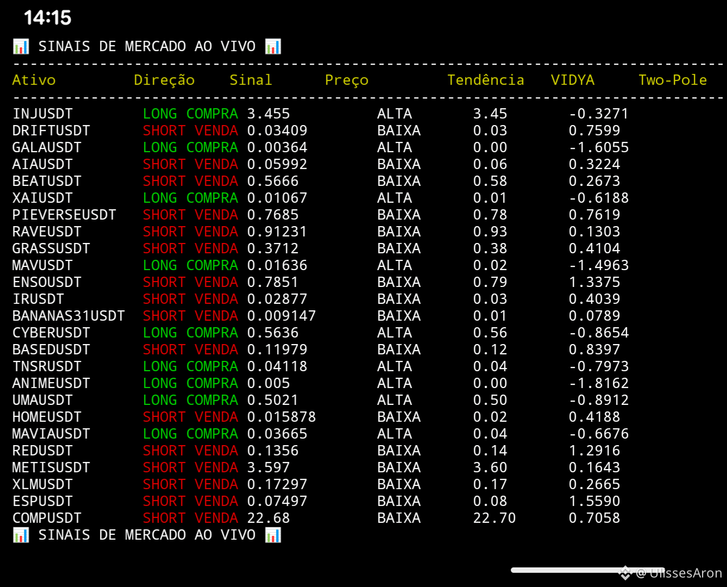The width and height of the screenshot is (727, 587).
Task: Select the ENSOUSDT asset name
Action: tap(47, 282)
